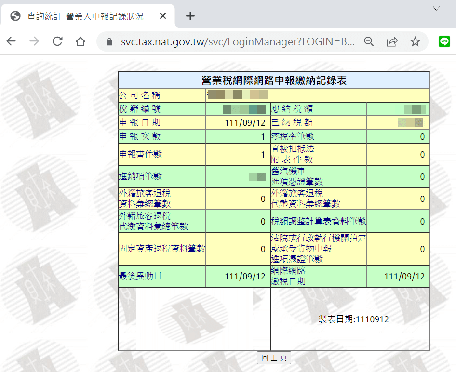Select the 查詢統計_營業人申報記錄狀況 tab
The image size is (456, 372).
click(x=88, y=16)
